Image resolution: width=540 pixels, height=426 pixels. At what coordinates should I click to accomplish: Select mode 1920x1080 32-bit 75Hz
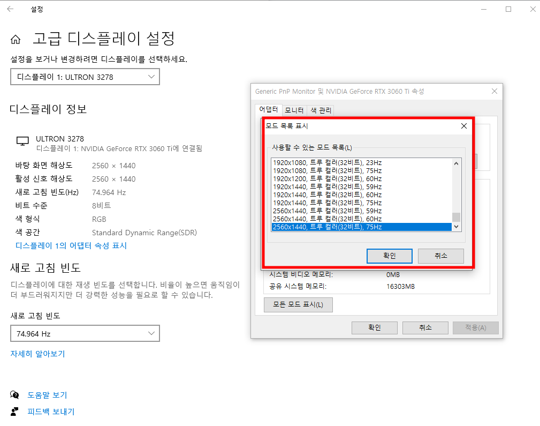361,171
